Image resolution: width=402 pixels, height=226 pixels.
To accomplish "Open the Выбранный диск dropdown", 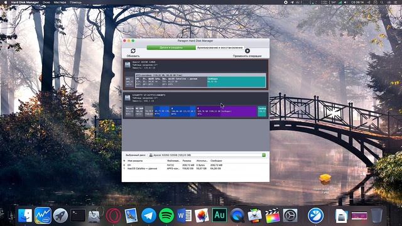I will (207, 155).
